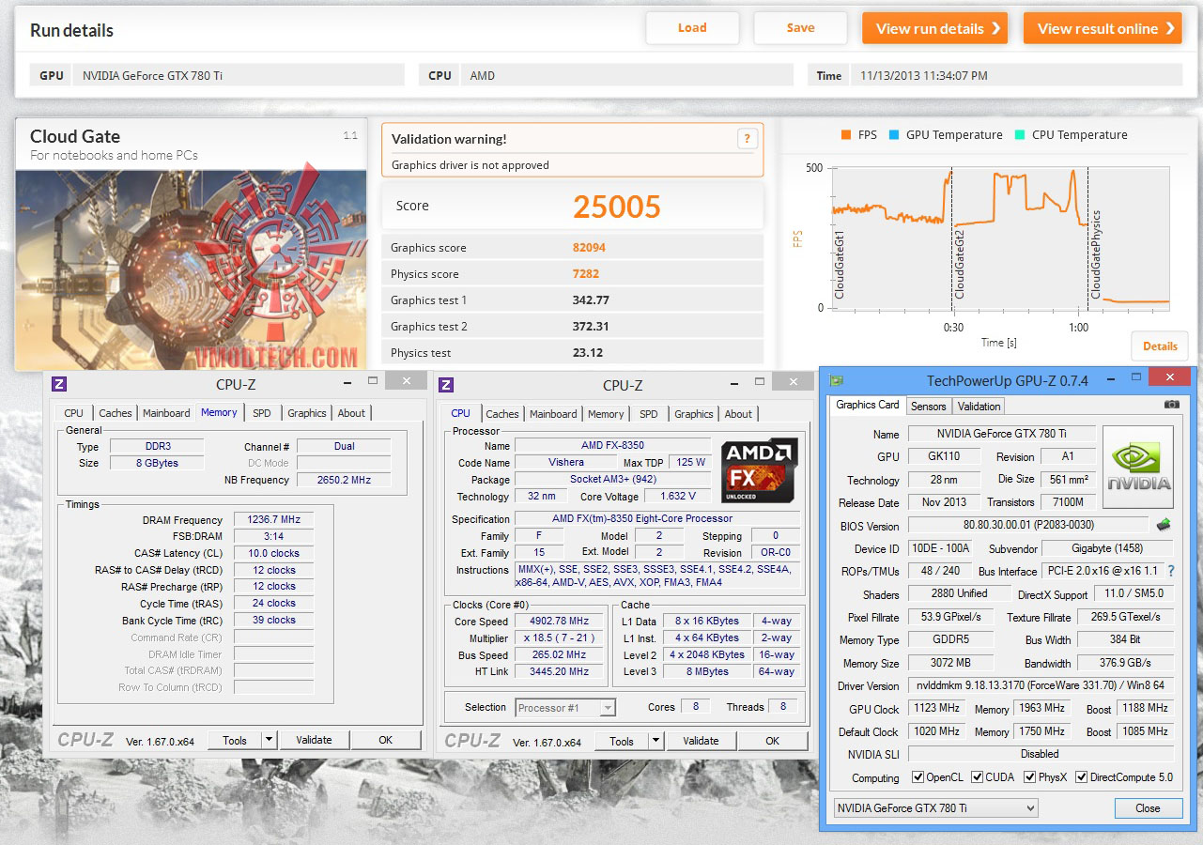Click the GPU-Z Driver Version field
Image resolution: width=1203 pixels, height=845 pixels.
[1041, 686]
